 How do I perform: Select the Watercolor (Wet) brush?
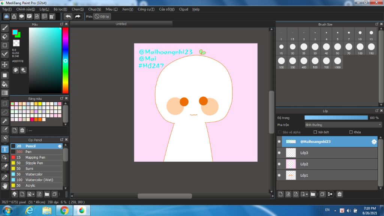pyautogui.click(x=36, y=180)
